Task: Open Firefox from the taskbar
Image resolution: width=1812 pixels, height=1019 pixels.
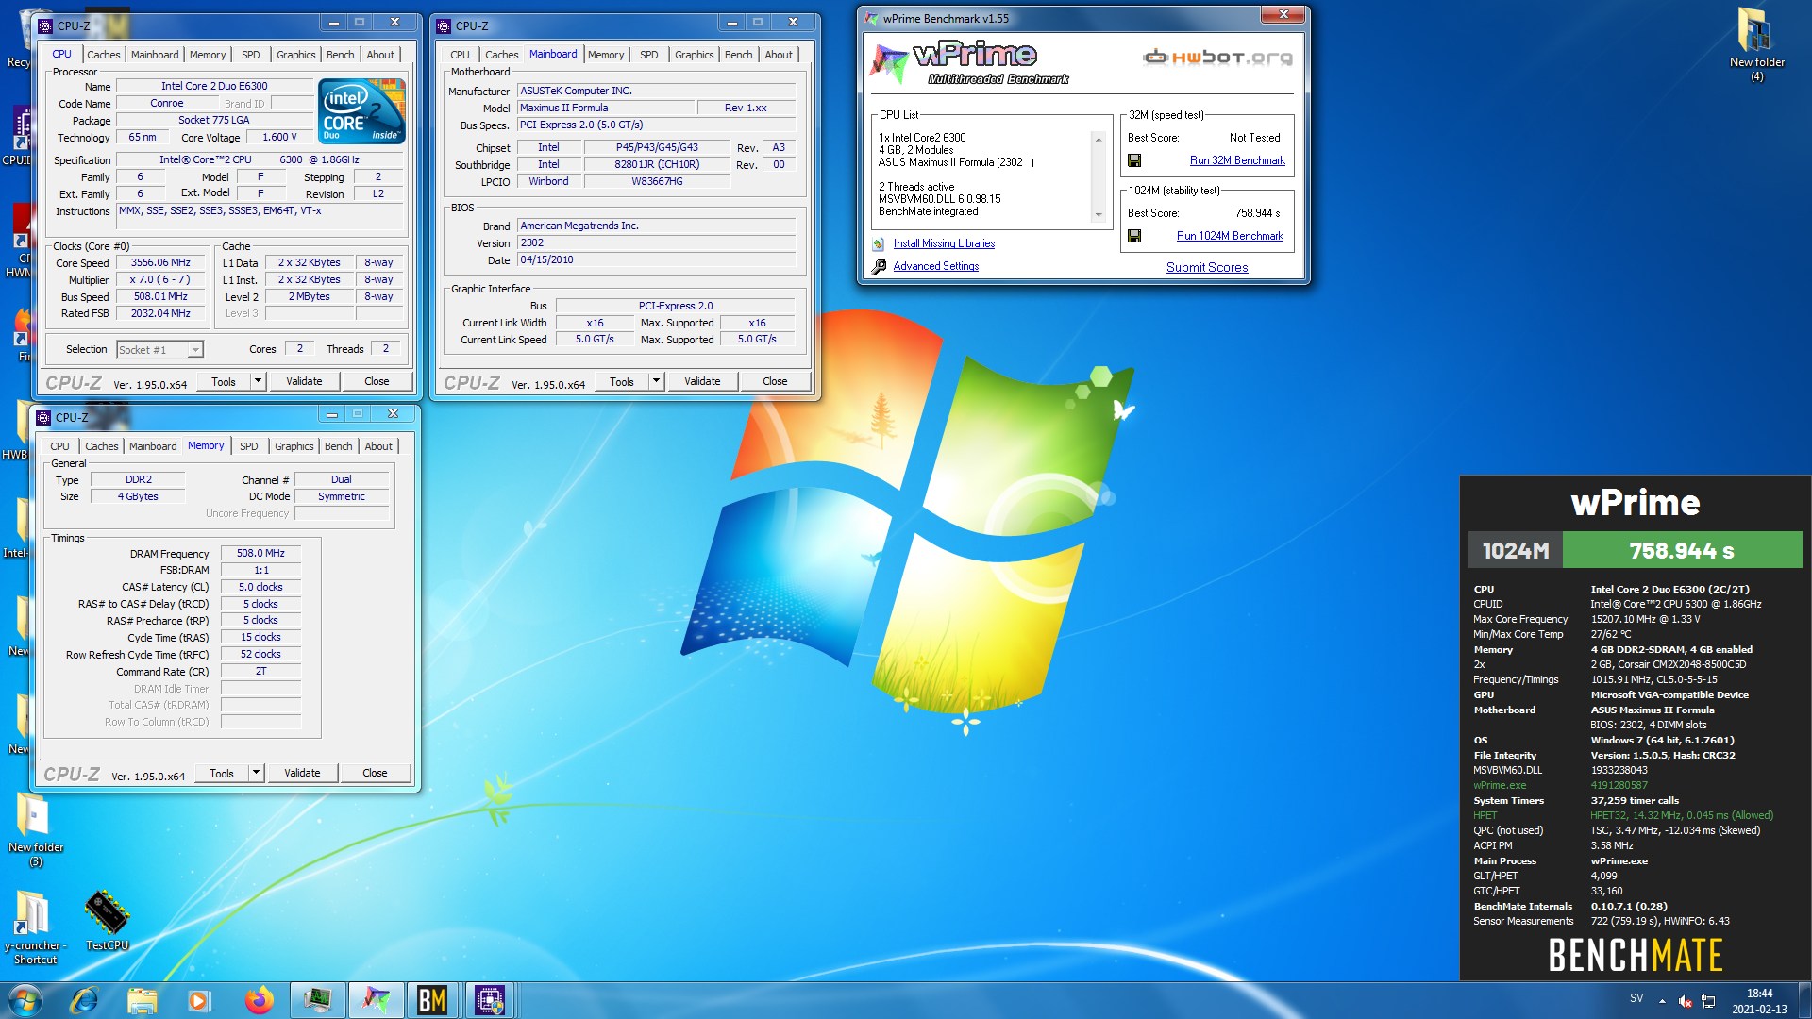Action: [x=259, y=1000]
